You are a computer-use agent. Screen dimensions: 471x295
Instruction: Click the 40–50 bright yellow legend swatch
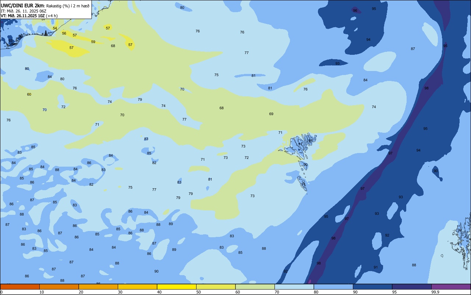(177, 287)
